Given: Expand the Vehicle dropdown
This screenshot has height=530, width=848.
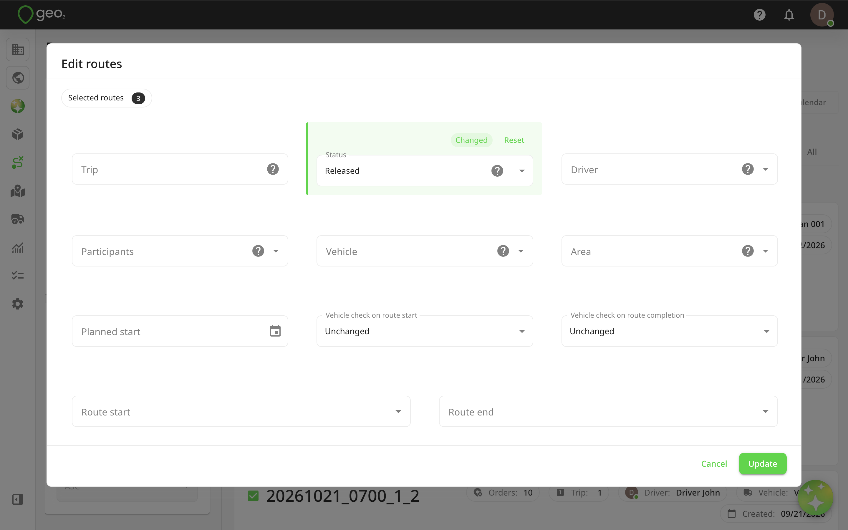Looking at the screenshot, I should [x=521, y=251].
